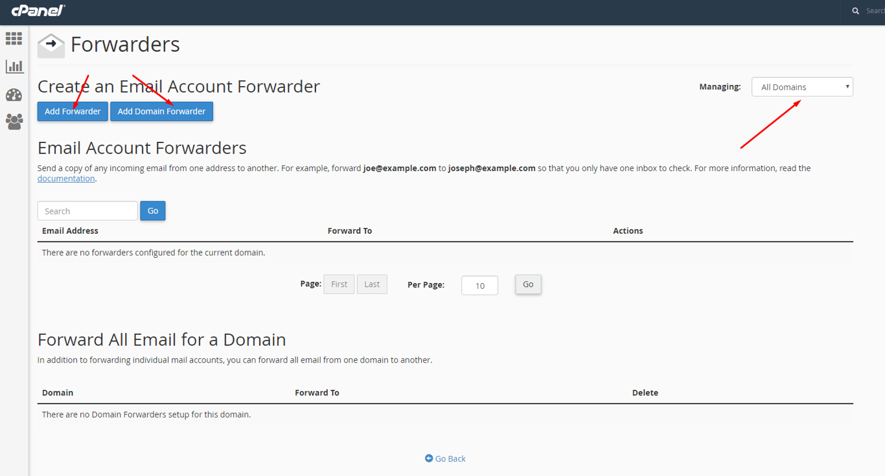Click the Go button beside Per Page
The width and height of the screenshot is (885, 476).
528,284
